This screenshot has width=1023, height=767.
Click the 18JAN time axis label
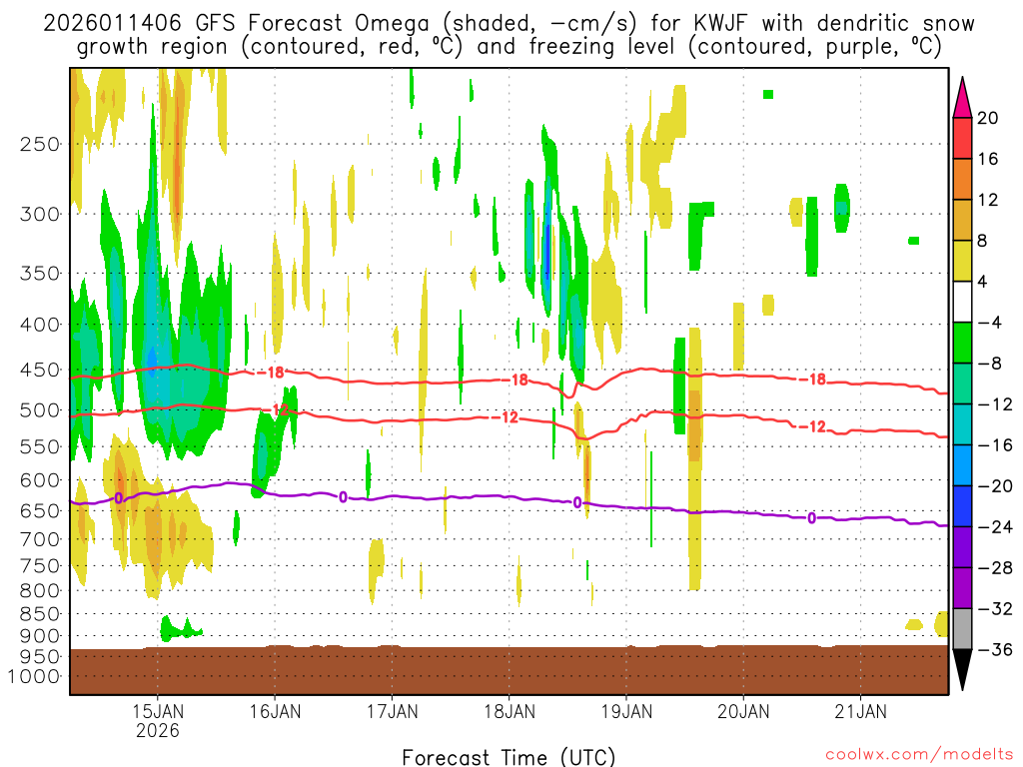pyautogui.click(x=509, y=711)
